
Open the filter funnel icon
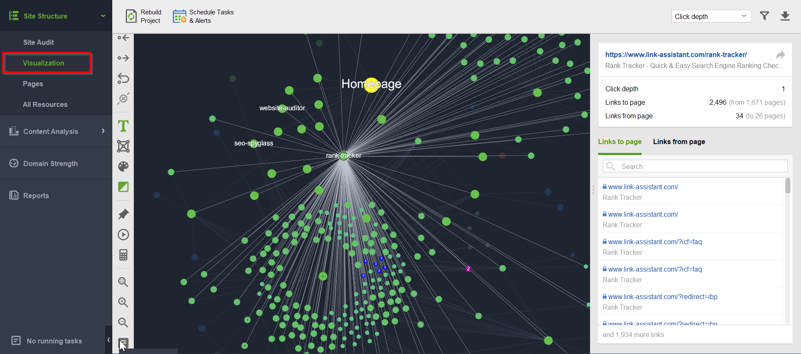point(765,16)
